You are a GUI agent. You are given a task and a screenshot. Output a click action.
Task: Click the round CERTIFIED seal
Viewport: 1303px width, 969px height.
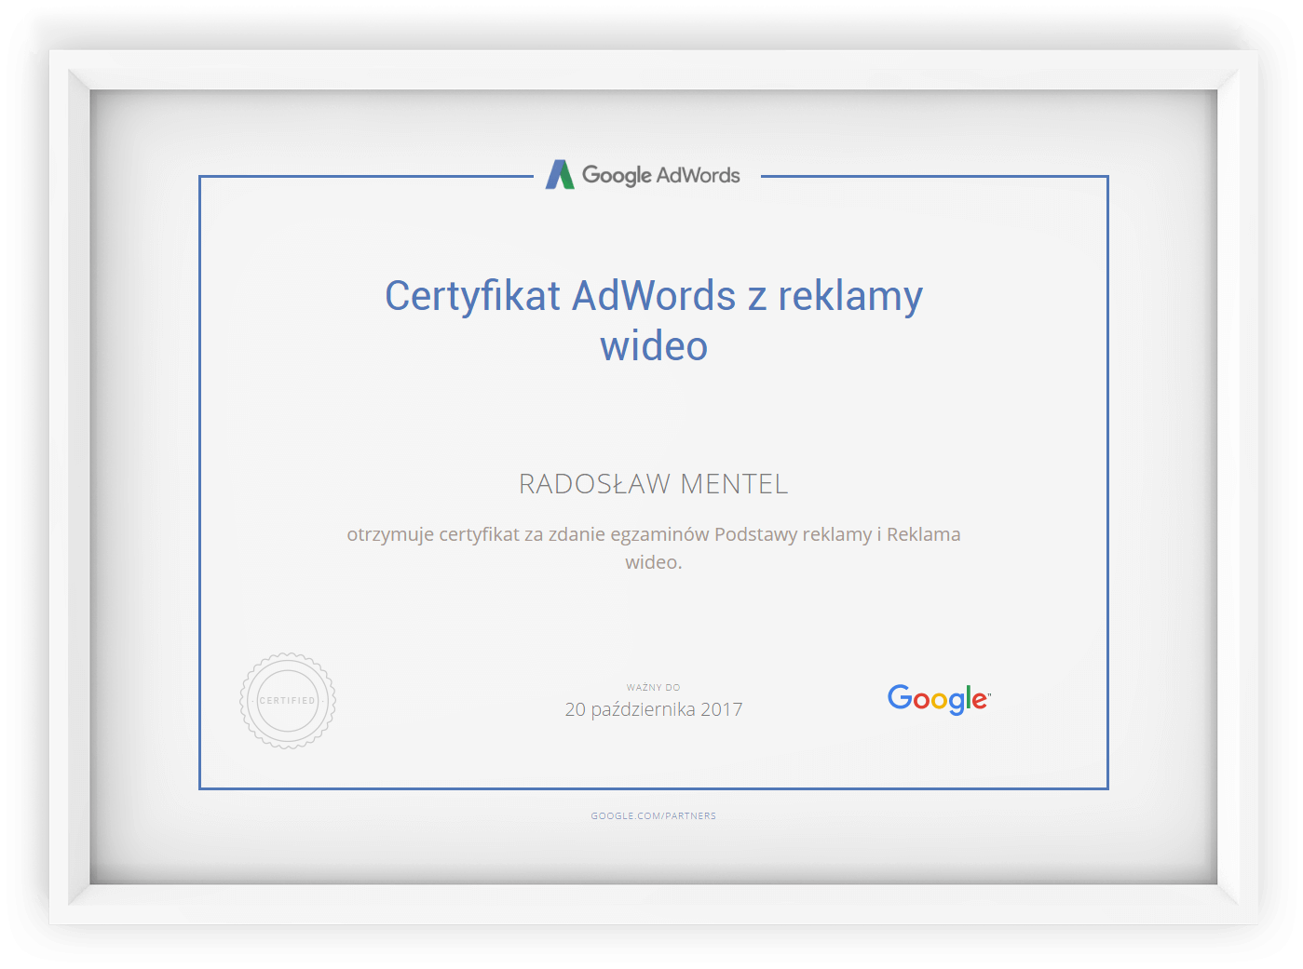click(x=288, y=701)
